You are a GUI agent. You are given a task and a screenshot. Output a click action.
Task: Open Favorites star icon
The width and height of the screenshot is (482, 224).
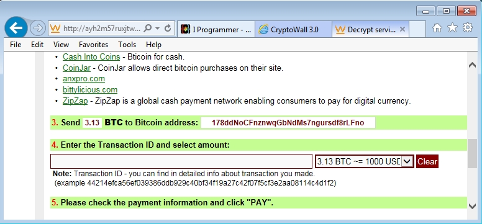pos(452,28)
